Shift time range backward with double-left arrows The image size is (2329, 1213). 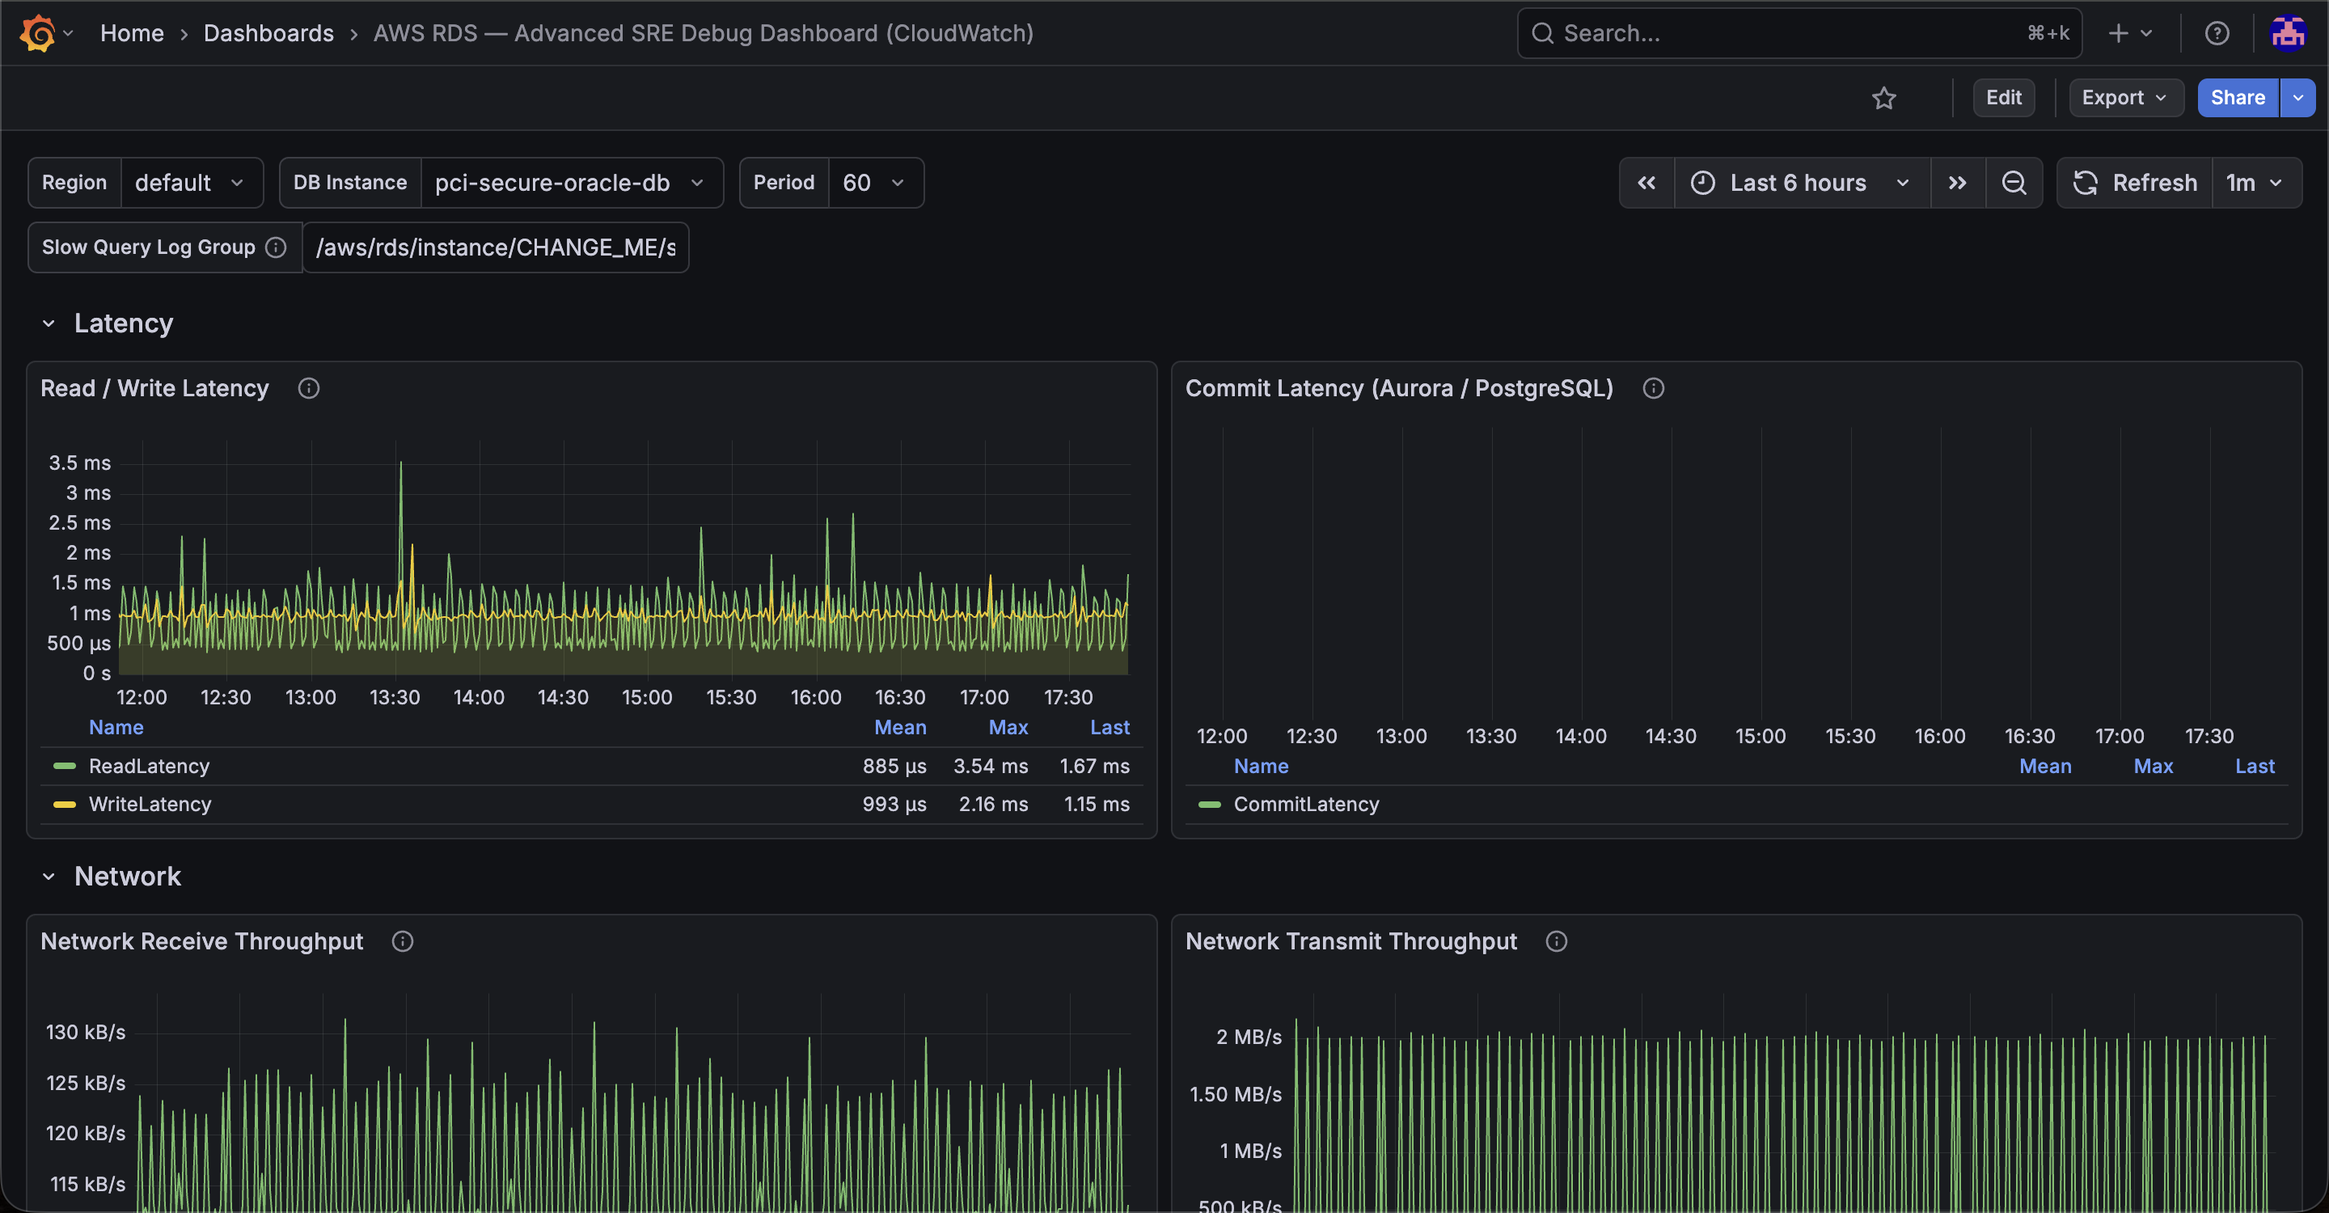pos(1646,183)
